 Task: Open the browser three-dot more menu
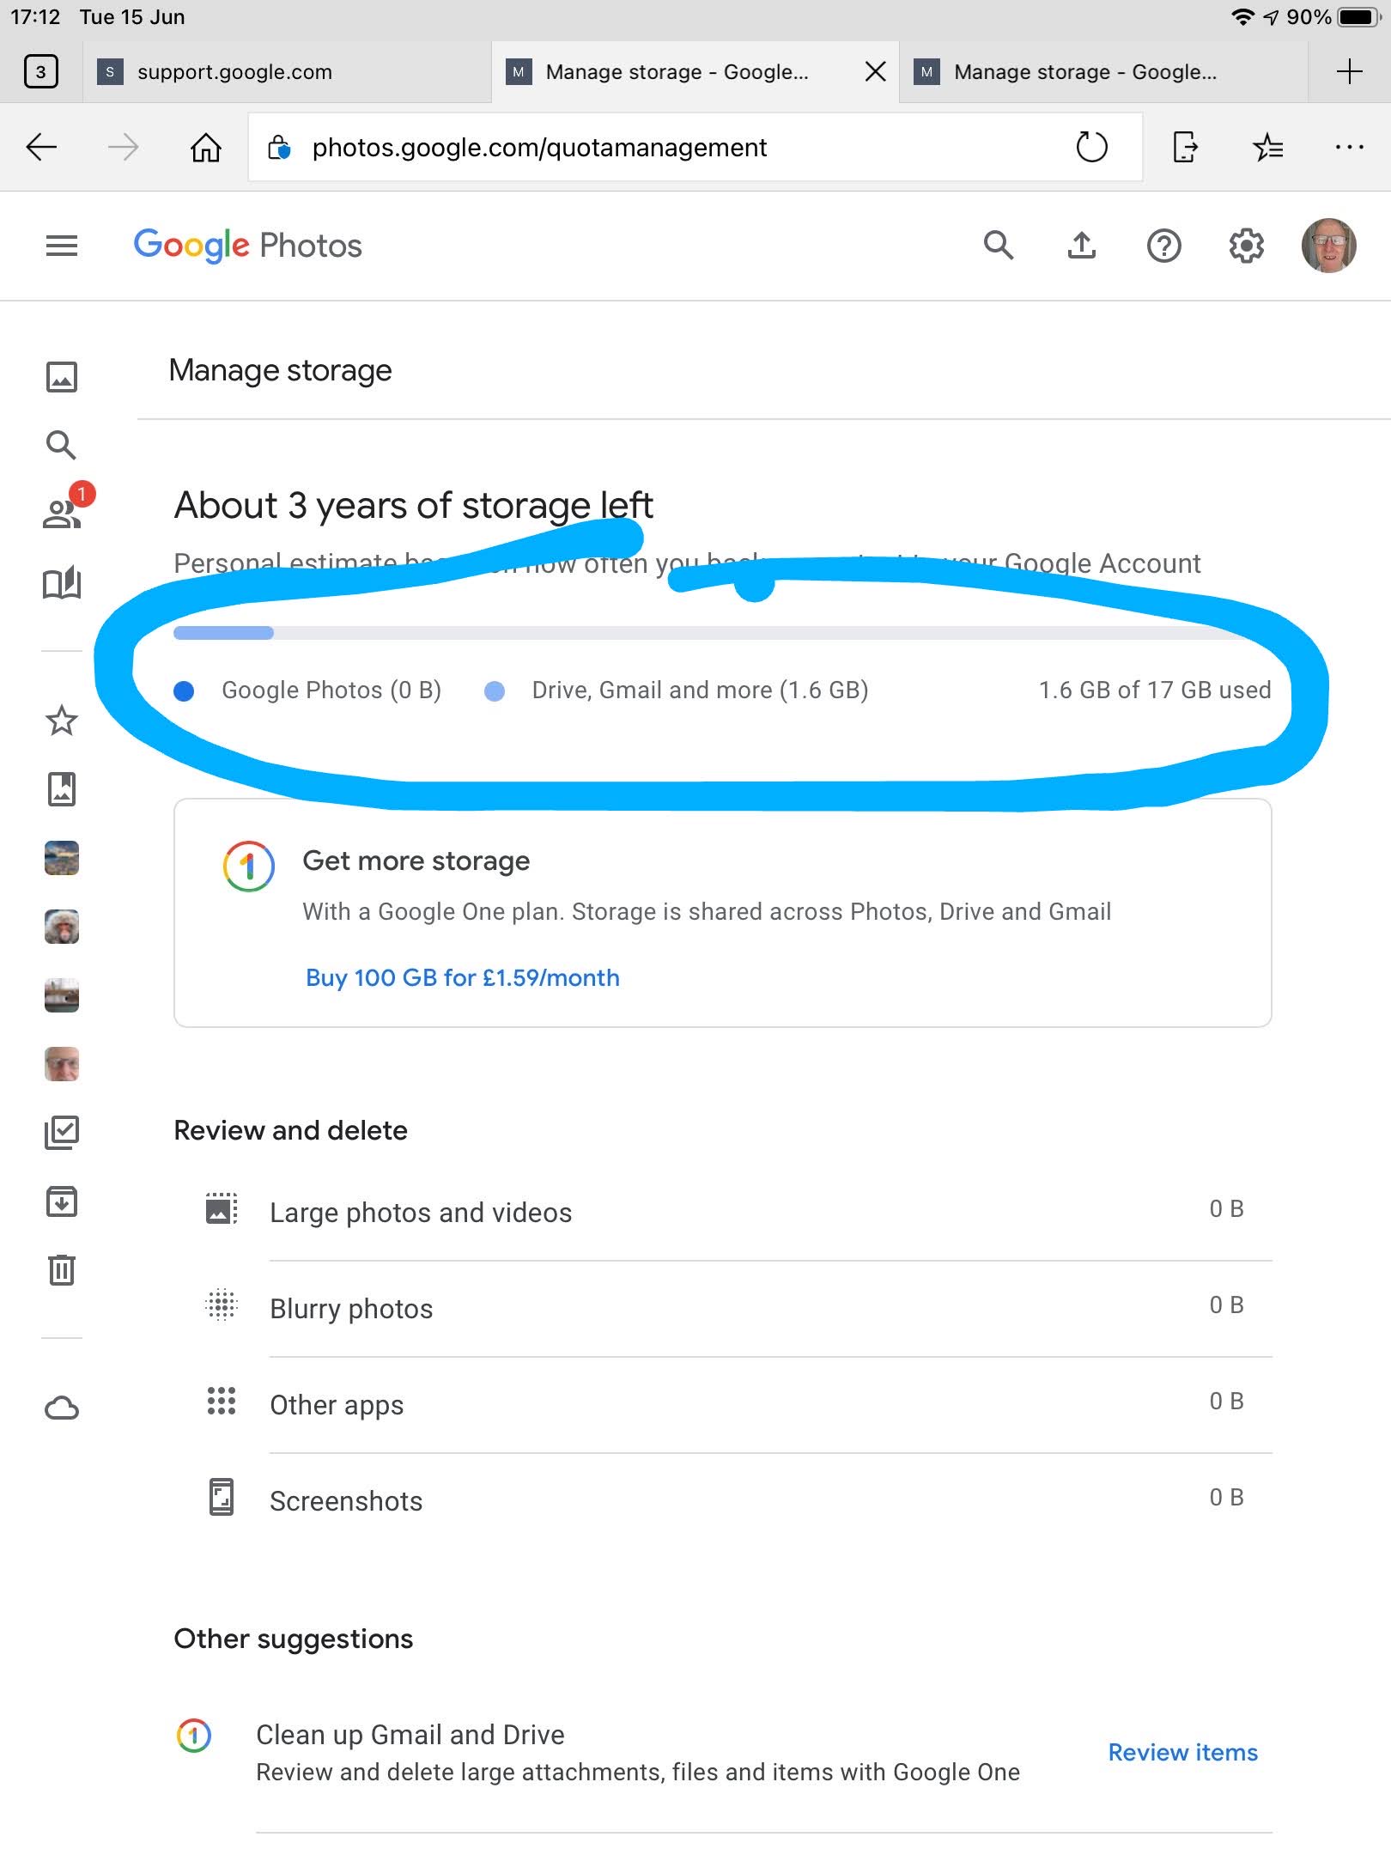(1349, 148)
